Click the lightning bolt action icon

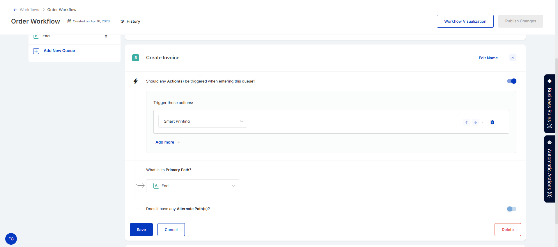click(x=136, y=81)
